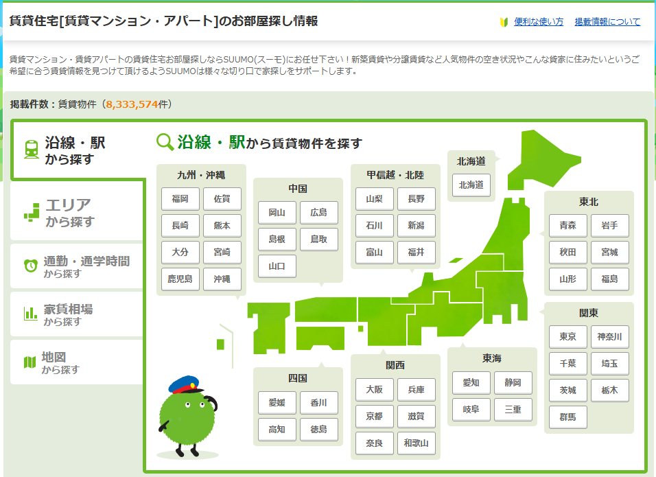Viewport: 656px width, 477px height.
Task: Open the 通勤・通学時間から探す tab
Action: point(77,266)
